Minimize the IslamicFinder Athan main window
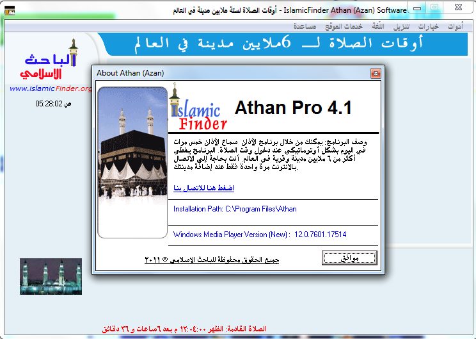The width and height of the screenshot is (476, 339). coord(417,8)
